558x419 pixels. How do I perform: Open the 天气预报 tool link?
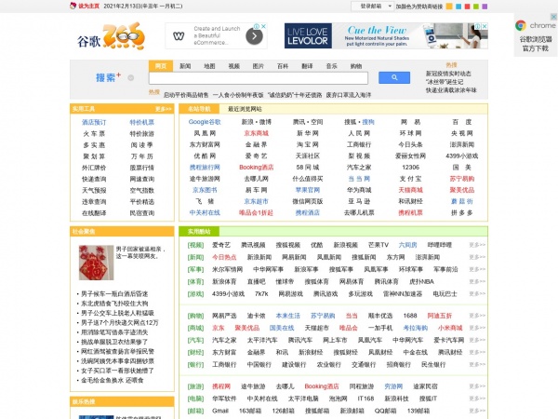pyautogui.click(x=94, y=190)
